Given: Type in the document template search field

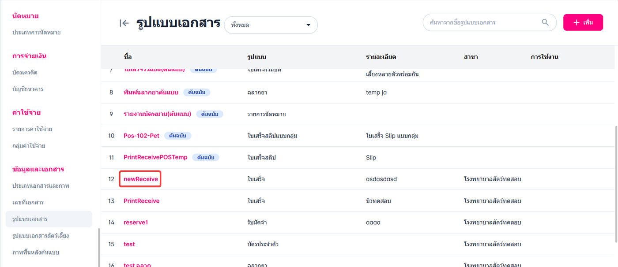Looking at the screenshot, I should [x=481, y=22].
